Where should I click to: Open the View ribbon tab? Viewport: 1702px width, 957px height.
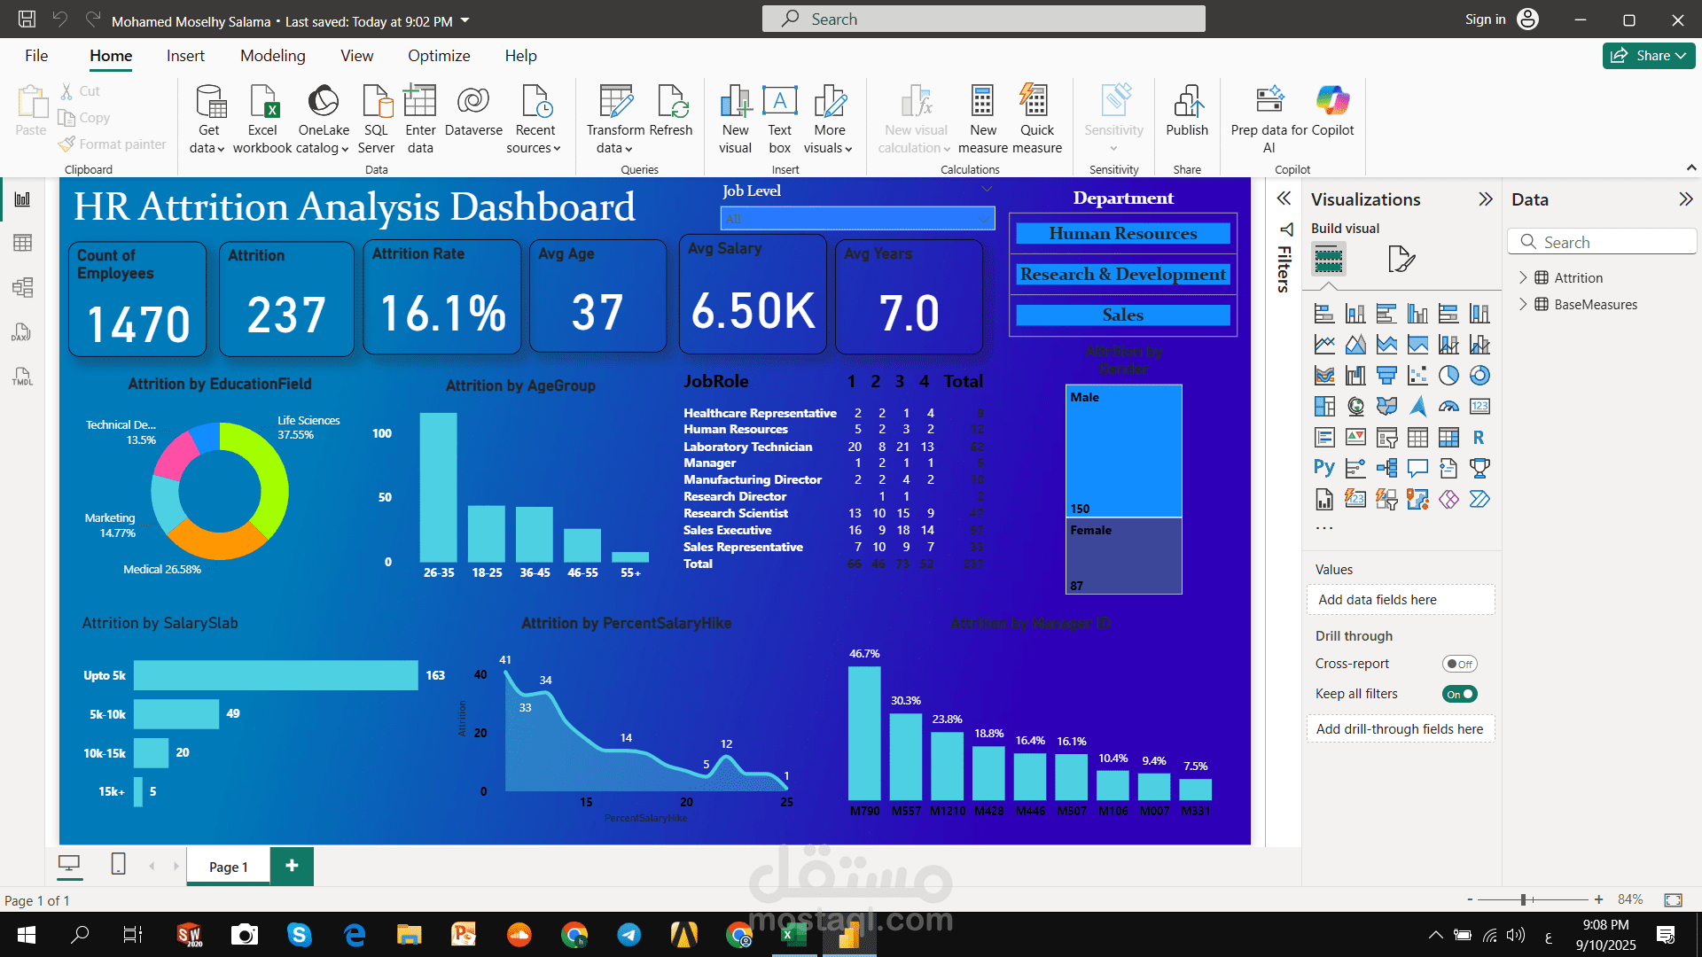[355, 55]
